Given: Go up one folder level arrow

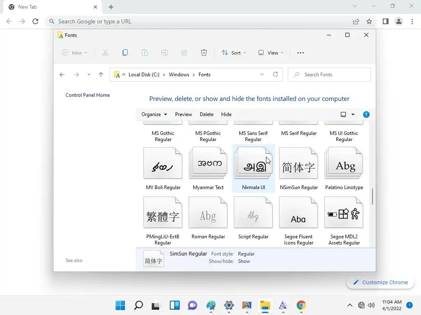Looking at the screenshot, I should pos(101,75).
